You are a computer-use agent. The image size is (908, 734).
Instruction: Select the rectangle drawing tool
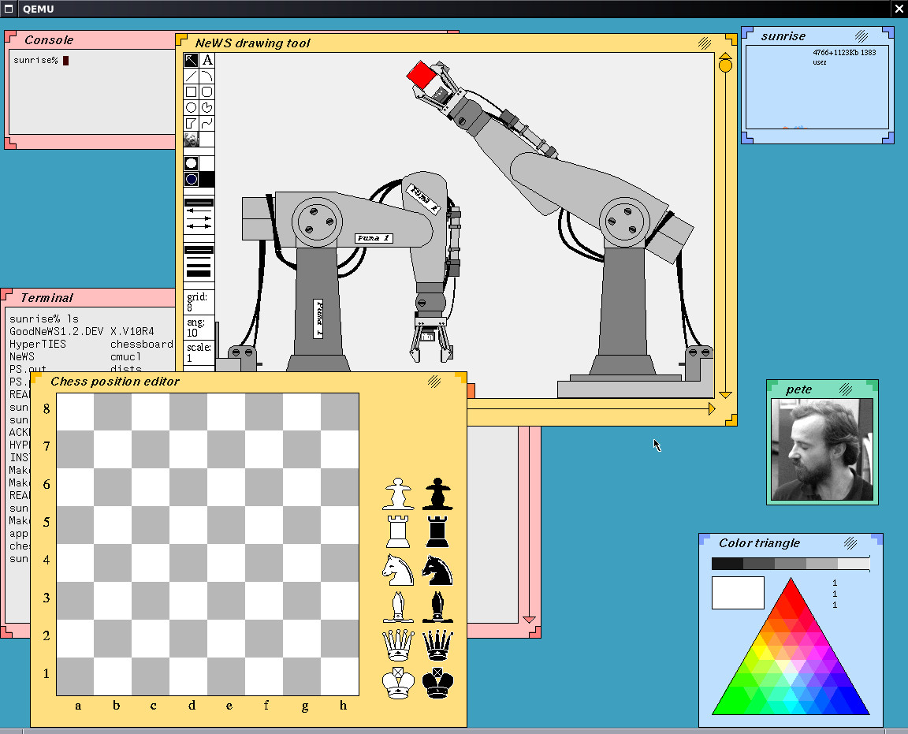pos(190,91)
